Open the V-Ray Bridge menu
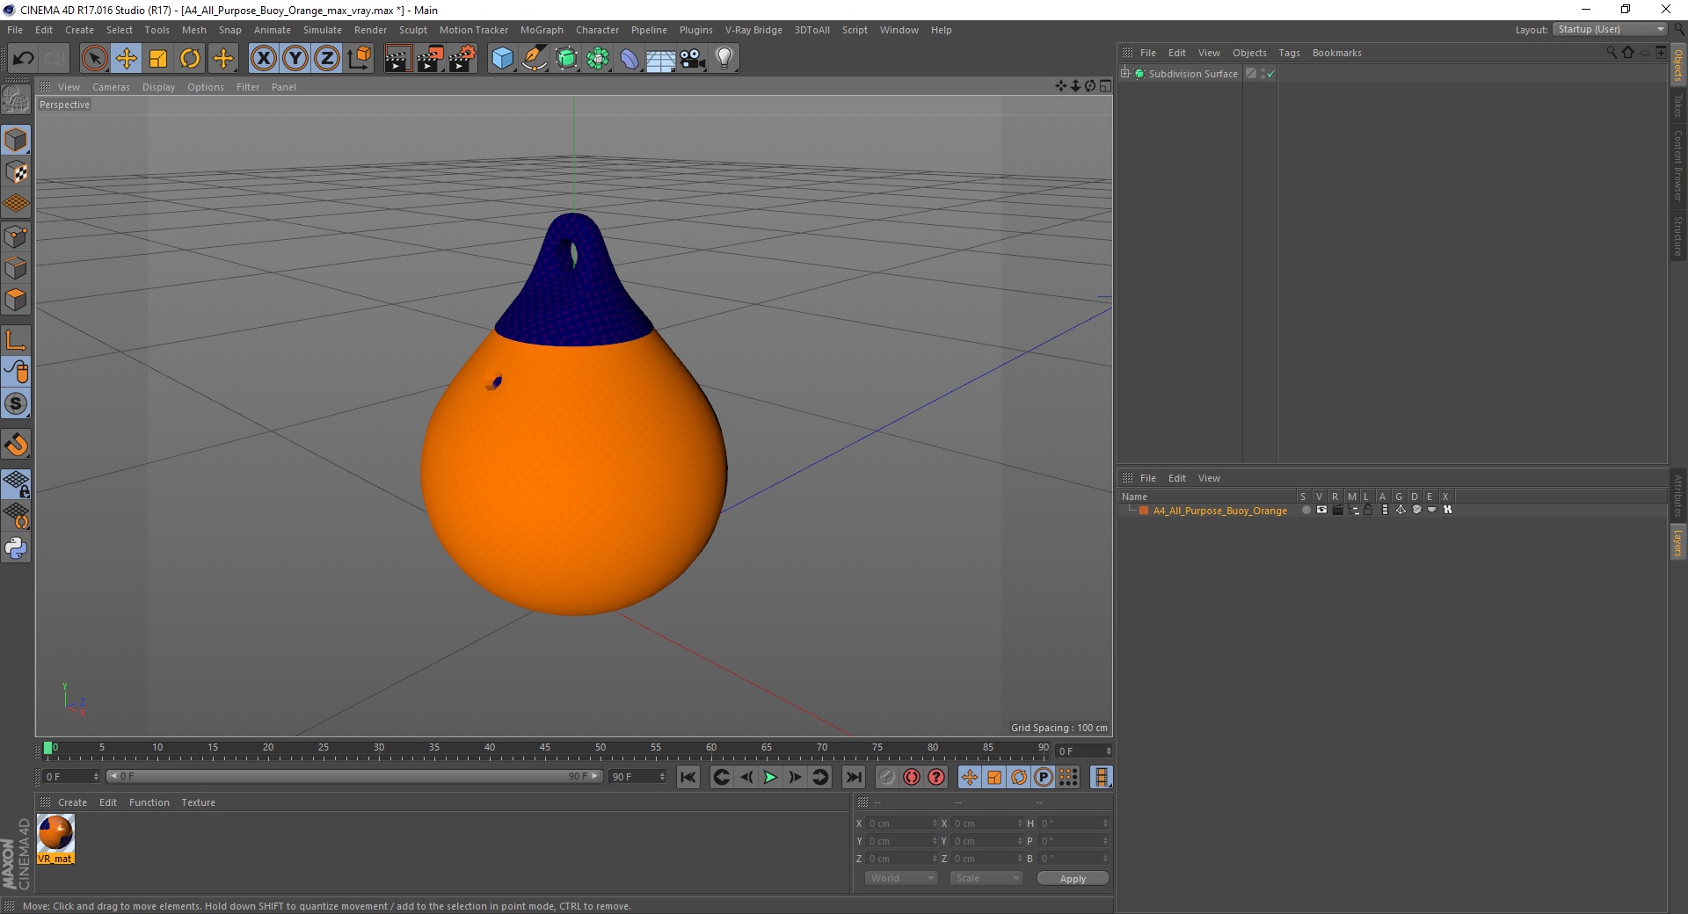The image size is (1688, 914). (753, 30)
